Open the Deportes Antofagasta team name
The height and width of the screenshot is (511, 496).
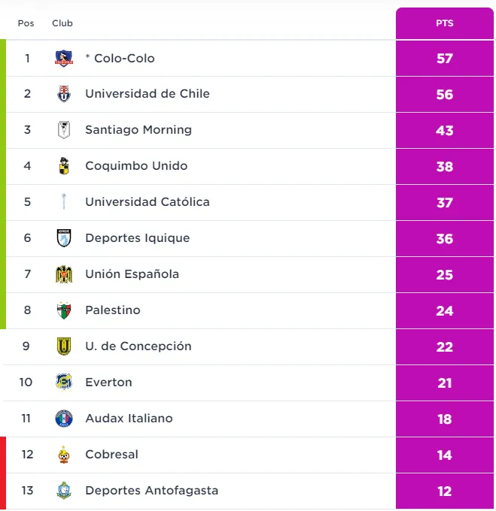click(x=151, y=491)
